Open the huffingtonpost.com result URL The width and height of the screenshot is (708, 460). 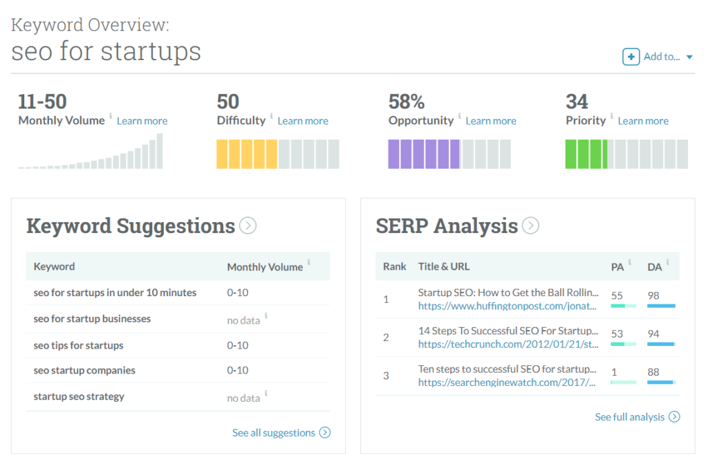(507, 306)
